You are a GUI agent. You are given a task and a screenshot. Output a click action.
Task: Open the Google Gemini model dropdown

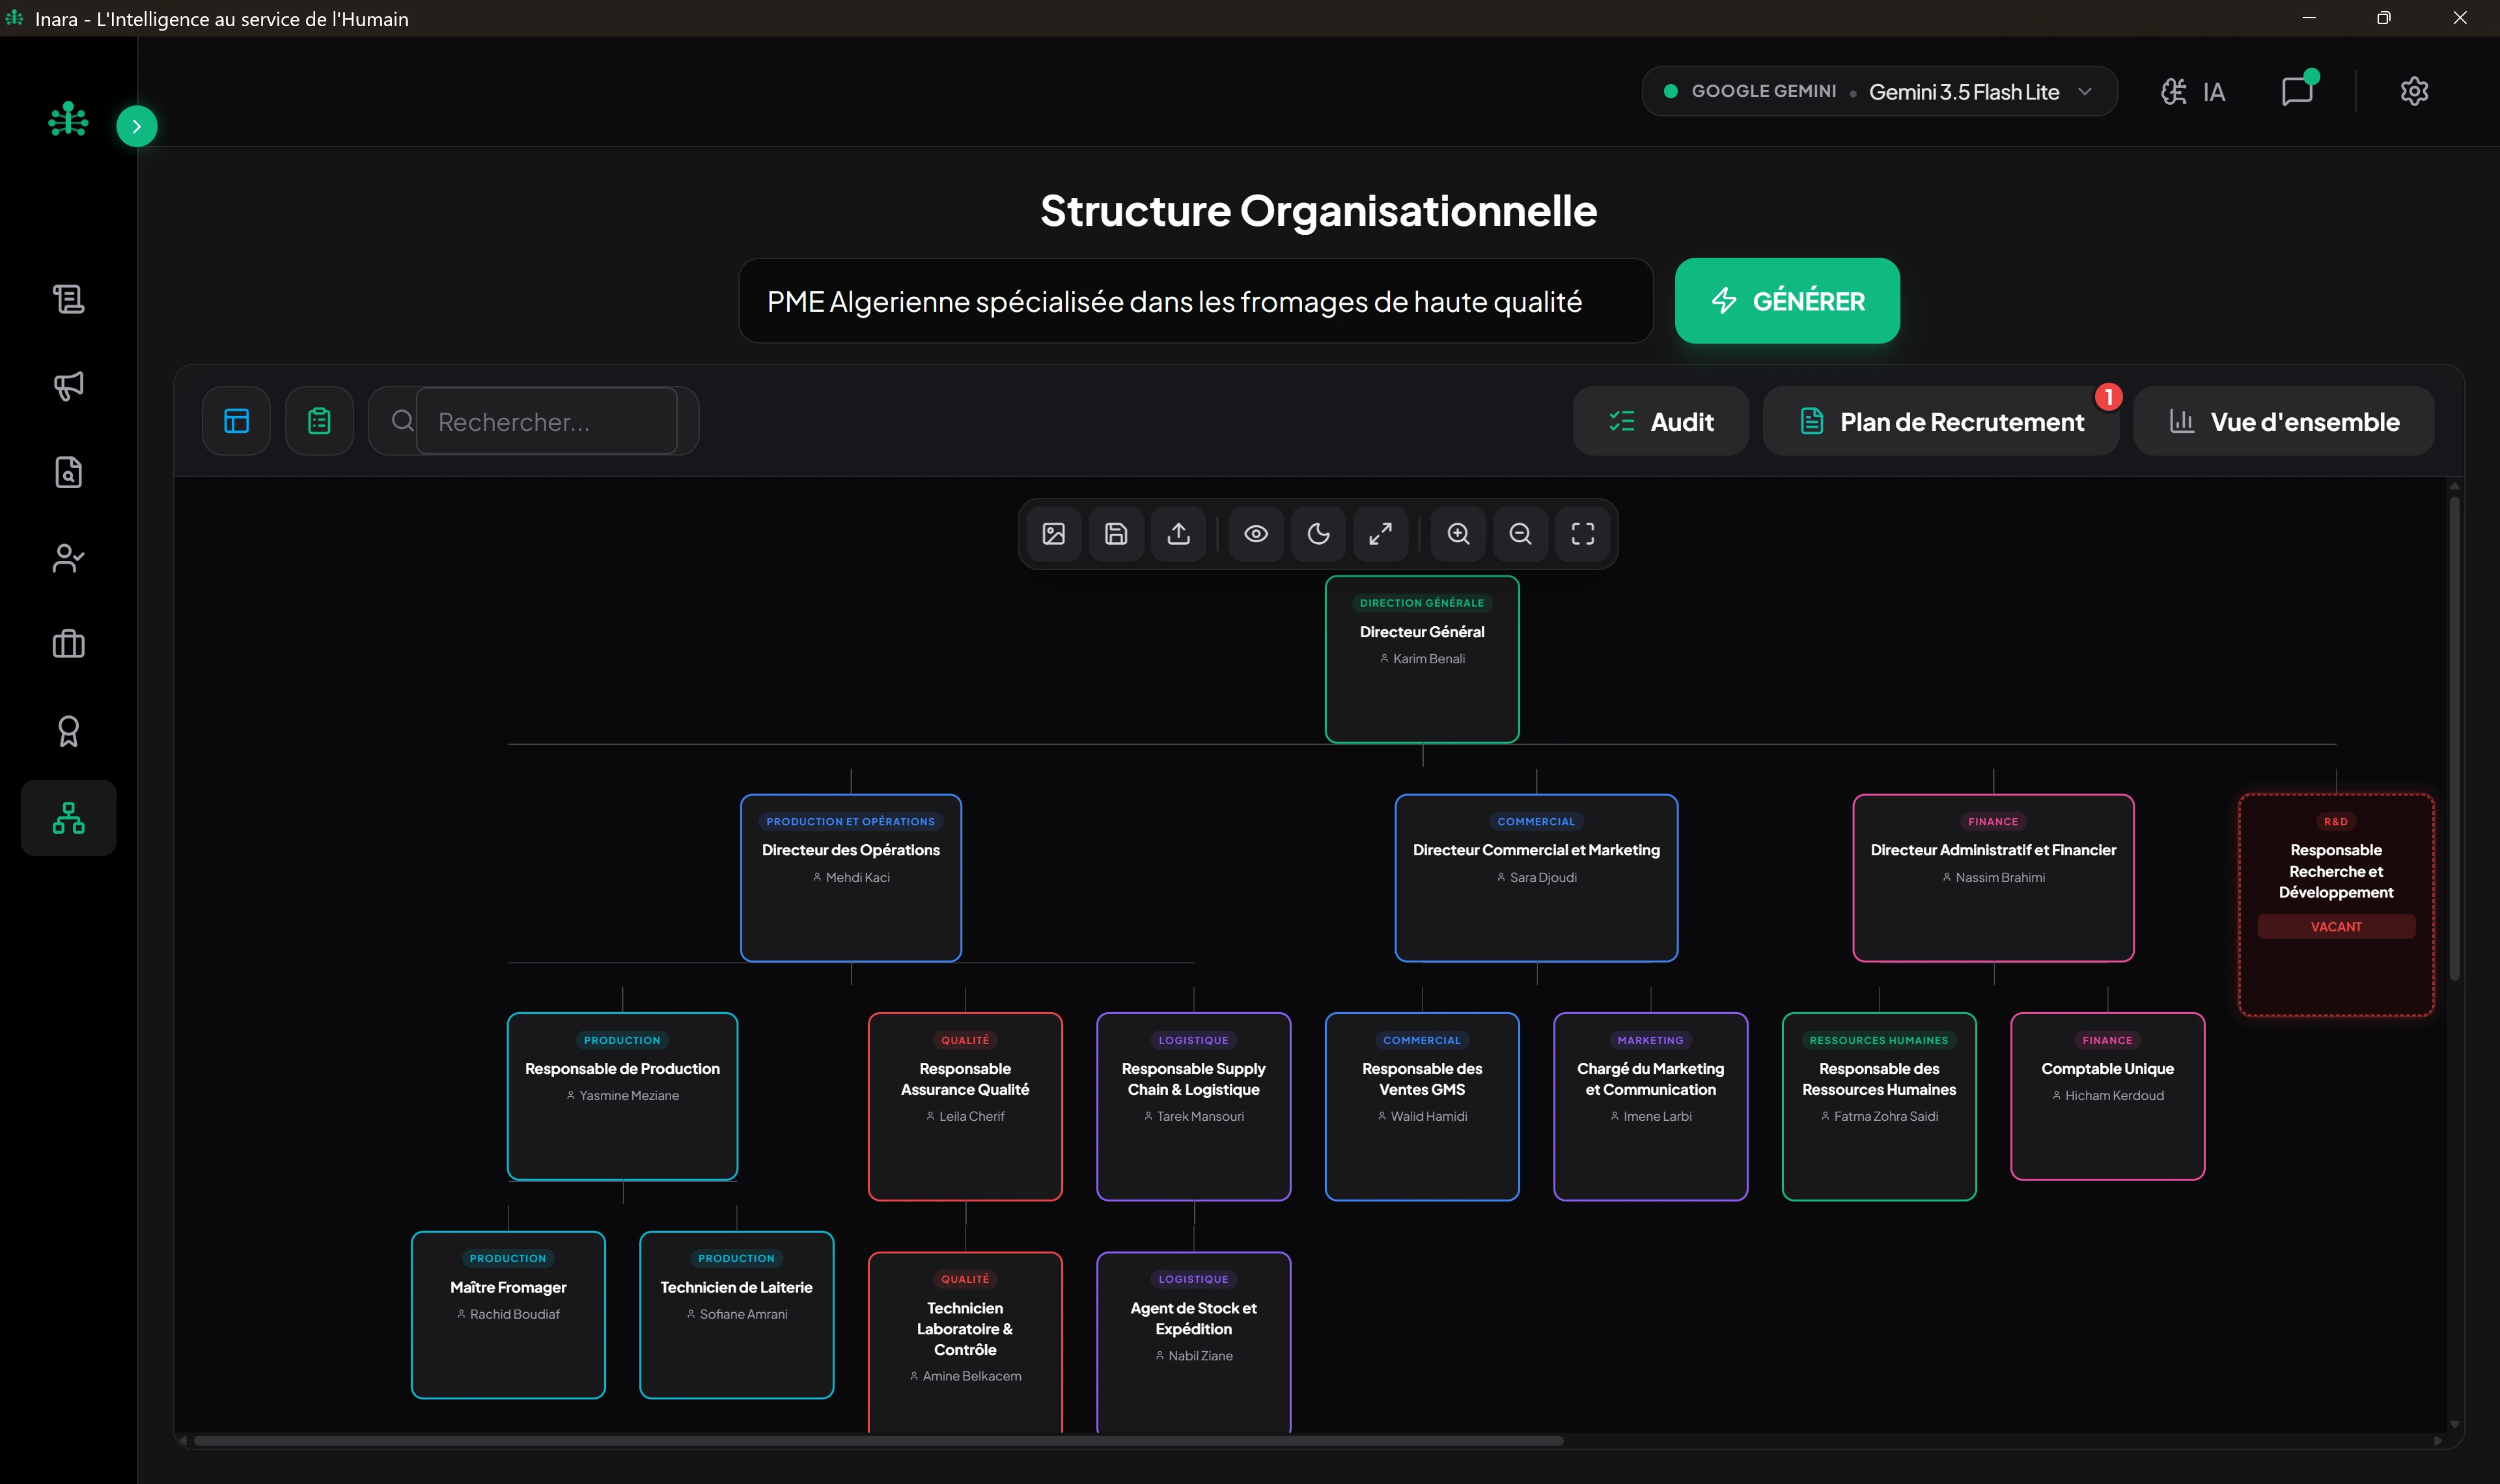(x=1879, y=91)
